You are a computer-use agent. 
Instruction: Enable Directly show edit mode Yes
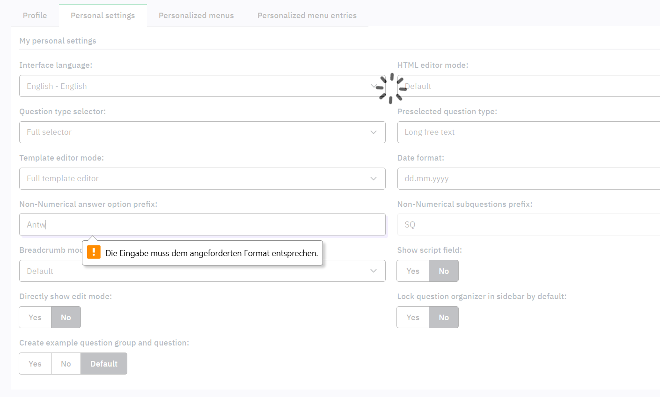35,317
